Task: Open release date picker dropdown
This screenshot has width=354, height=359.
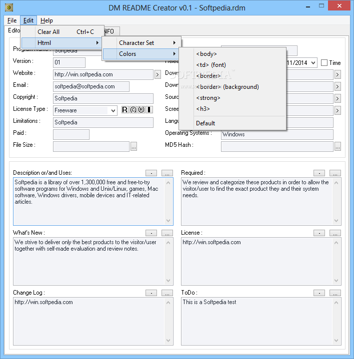Action: point(313,63)
